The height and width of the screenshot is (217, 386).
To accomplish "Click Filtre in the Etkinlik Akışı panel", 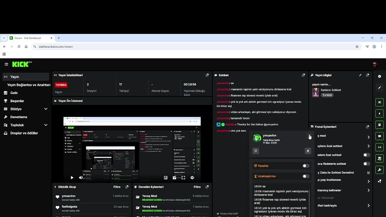I will click(117, 187).
